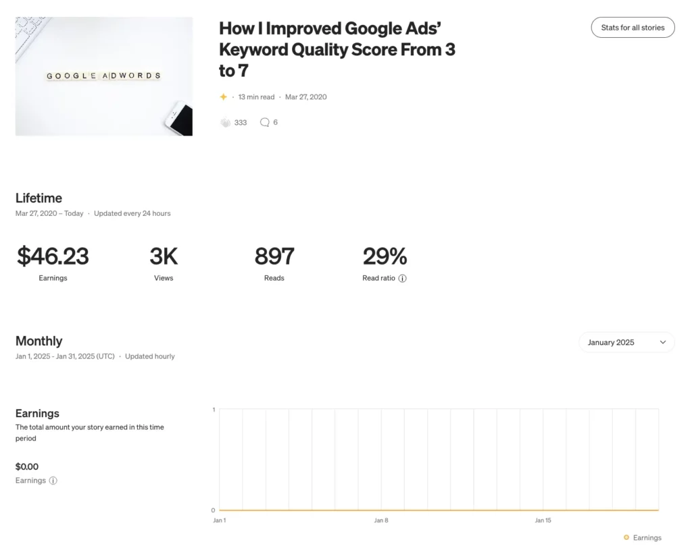Open the comments bubble icon
The width and height of the screenshot is (692, 546).
tap(265, 123)
